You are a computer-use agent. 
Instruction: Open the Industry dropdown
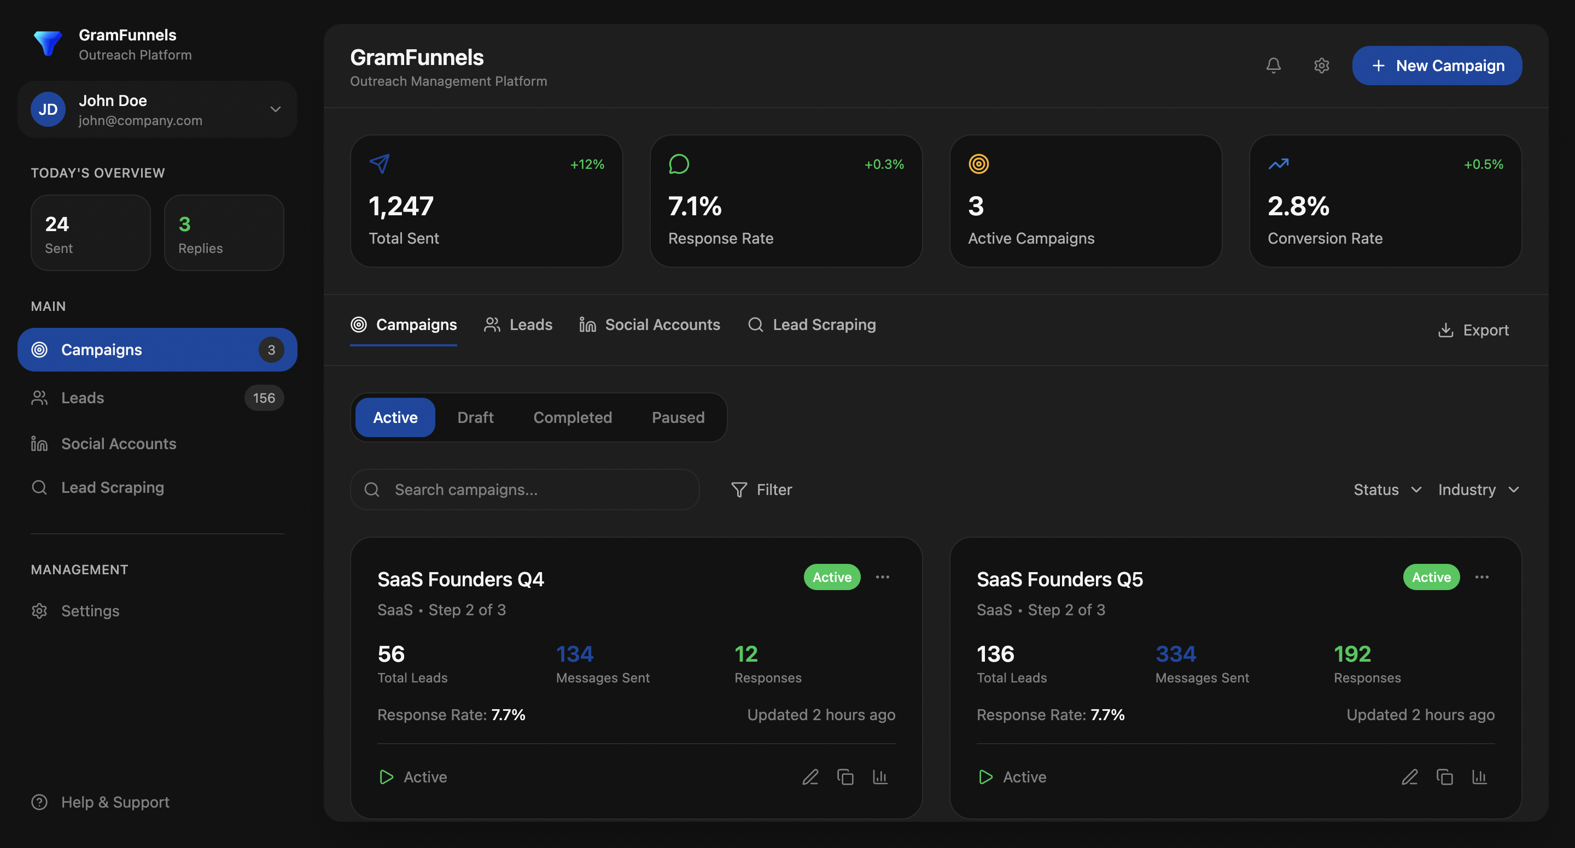(x=1478, y=490)
